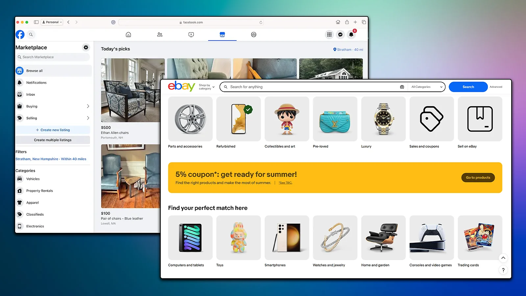Select Browse all in Marketplace sidebar

[54, 71]
